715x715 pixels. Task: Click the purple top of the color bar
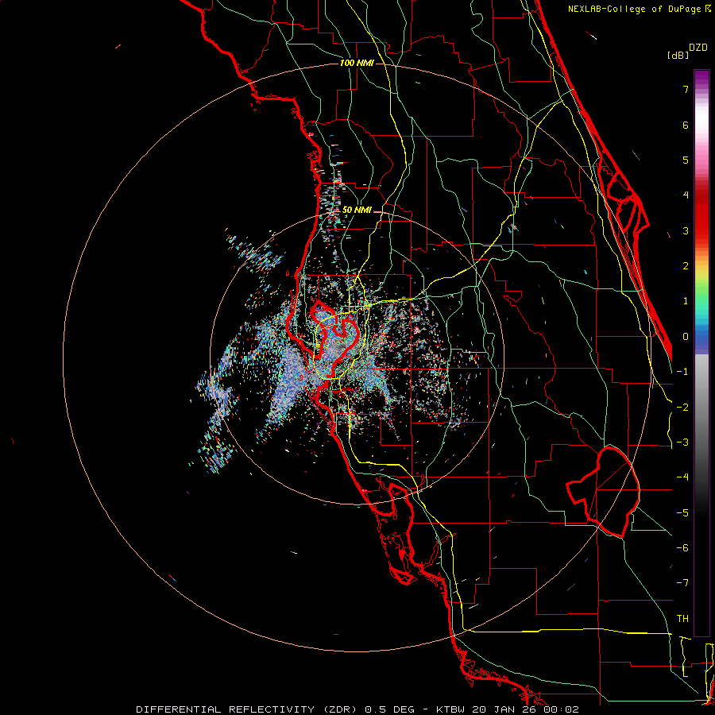click(701, 78)
